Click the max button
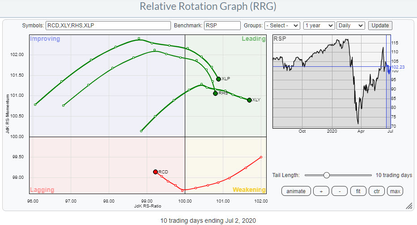 click(x=395, y=191)
